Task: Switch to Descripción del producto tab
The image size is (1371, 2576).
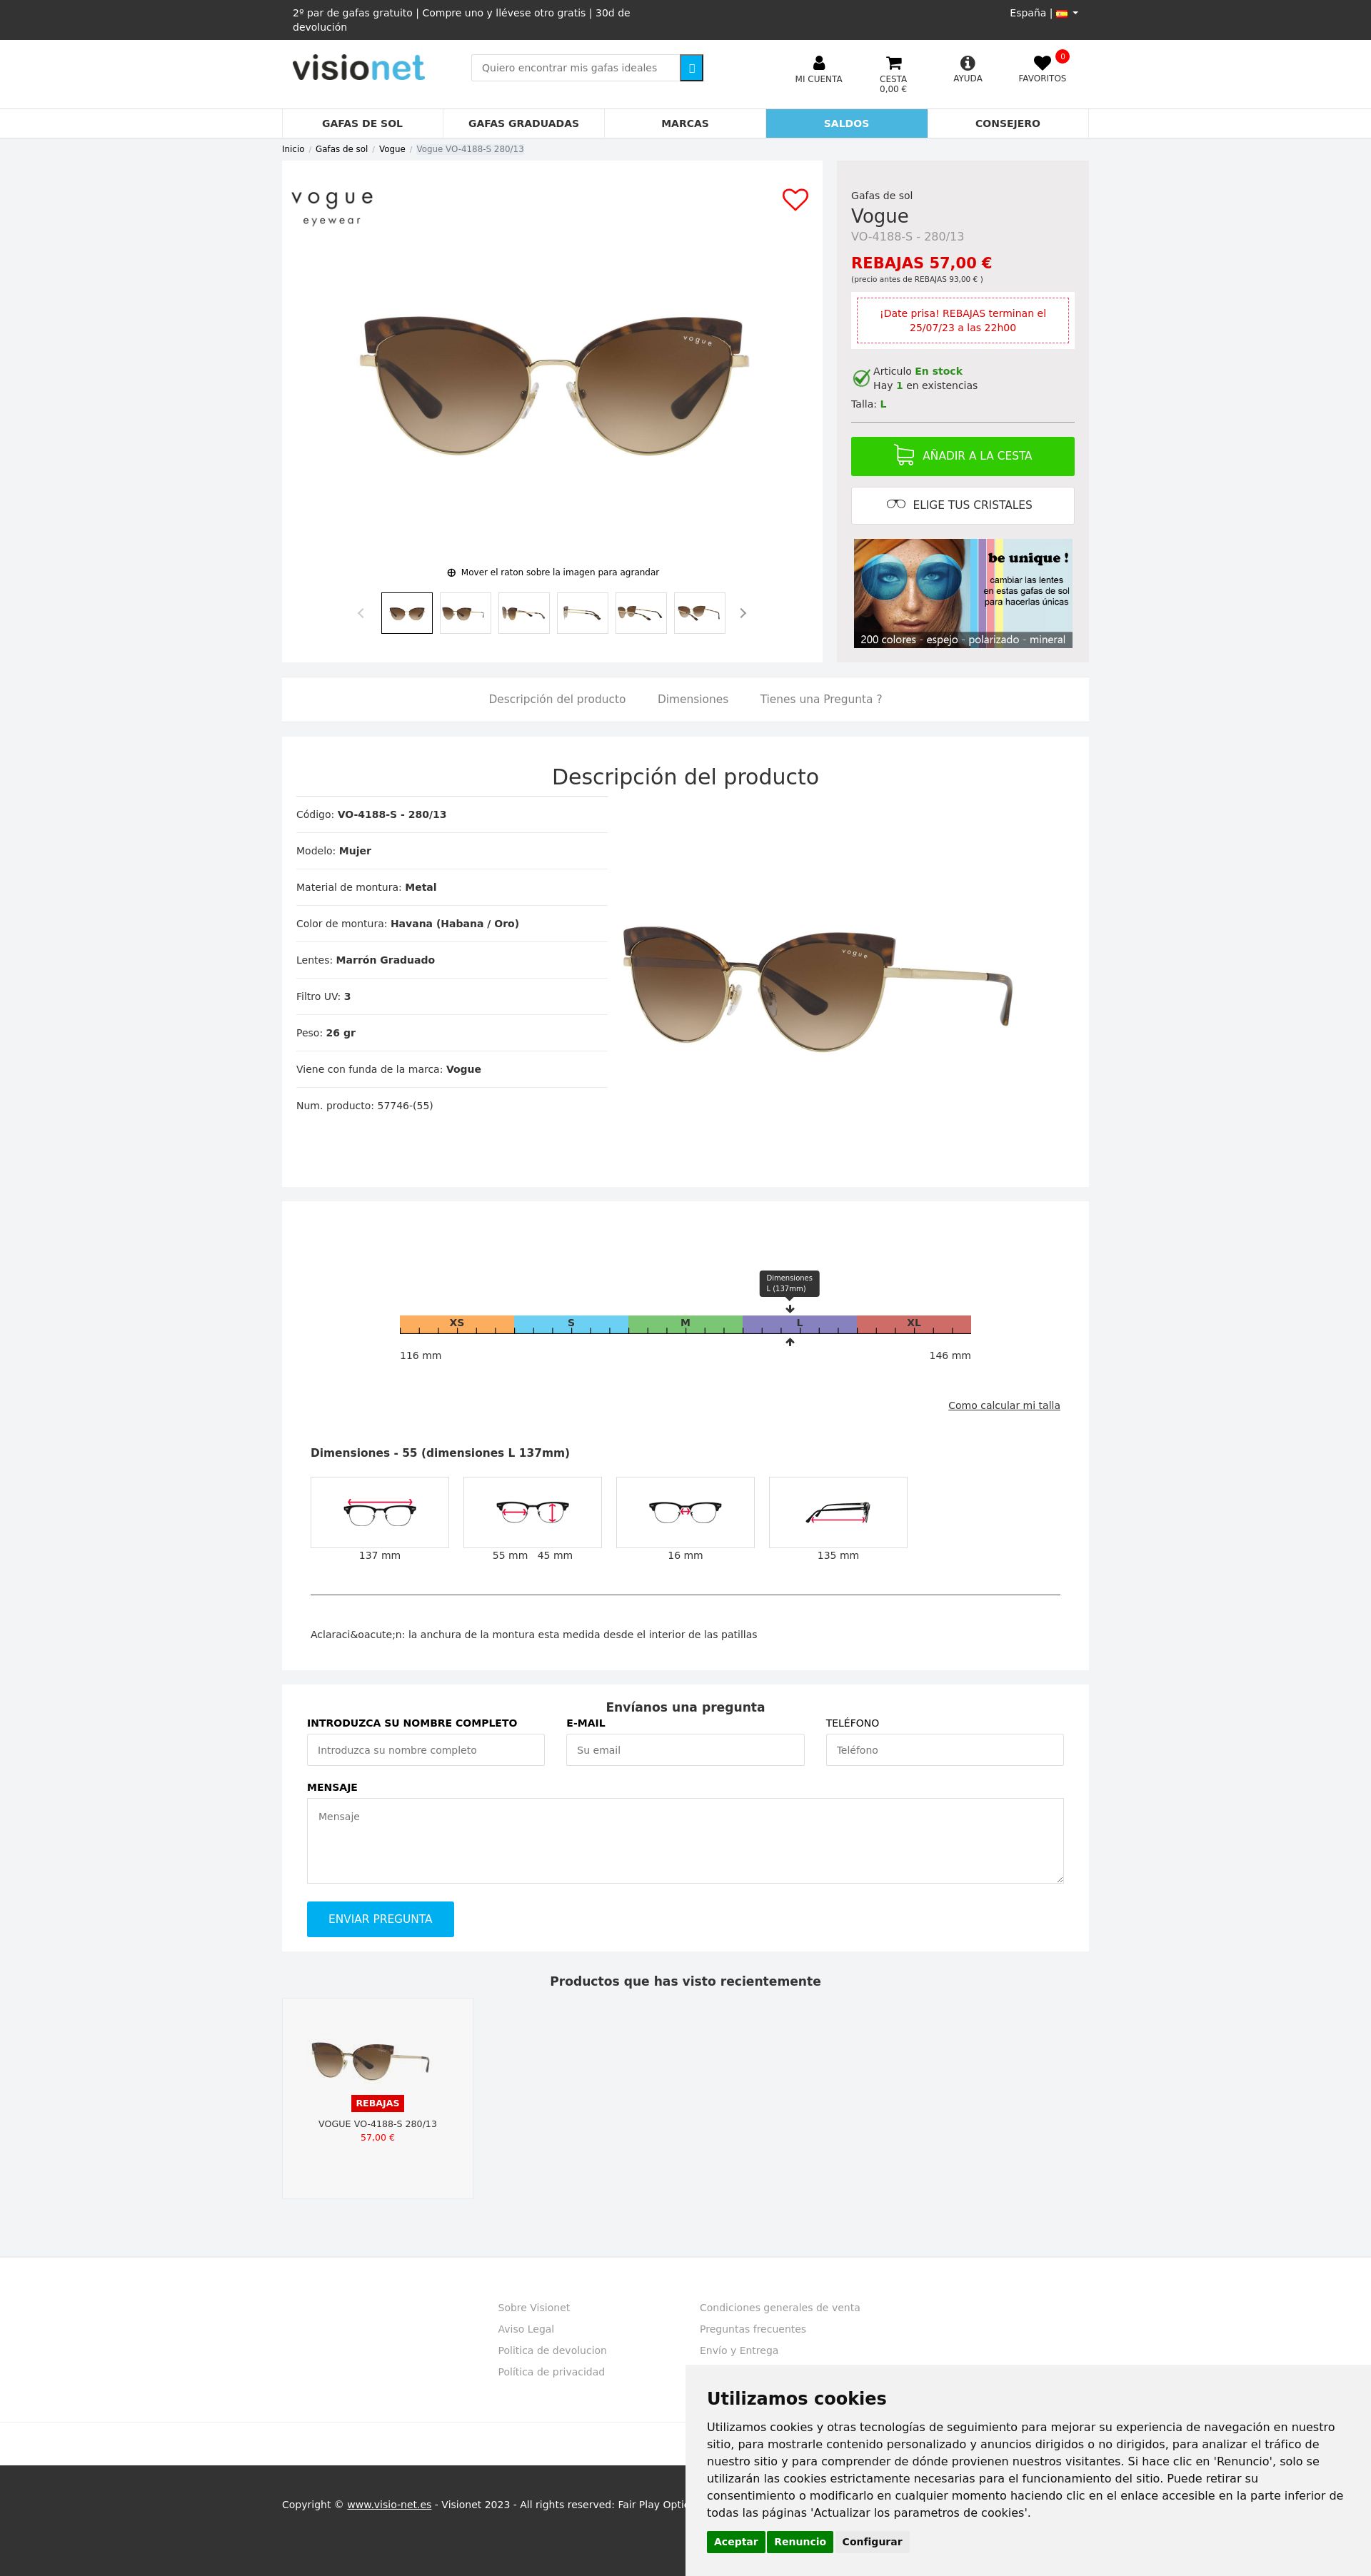Action: pos(556,699)
